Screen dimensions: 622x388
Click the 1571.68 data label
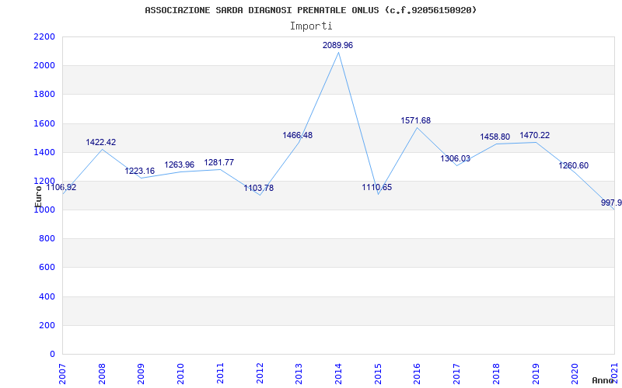416,120
